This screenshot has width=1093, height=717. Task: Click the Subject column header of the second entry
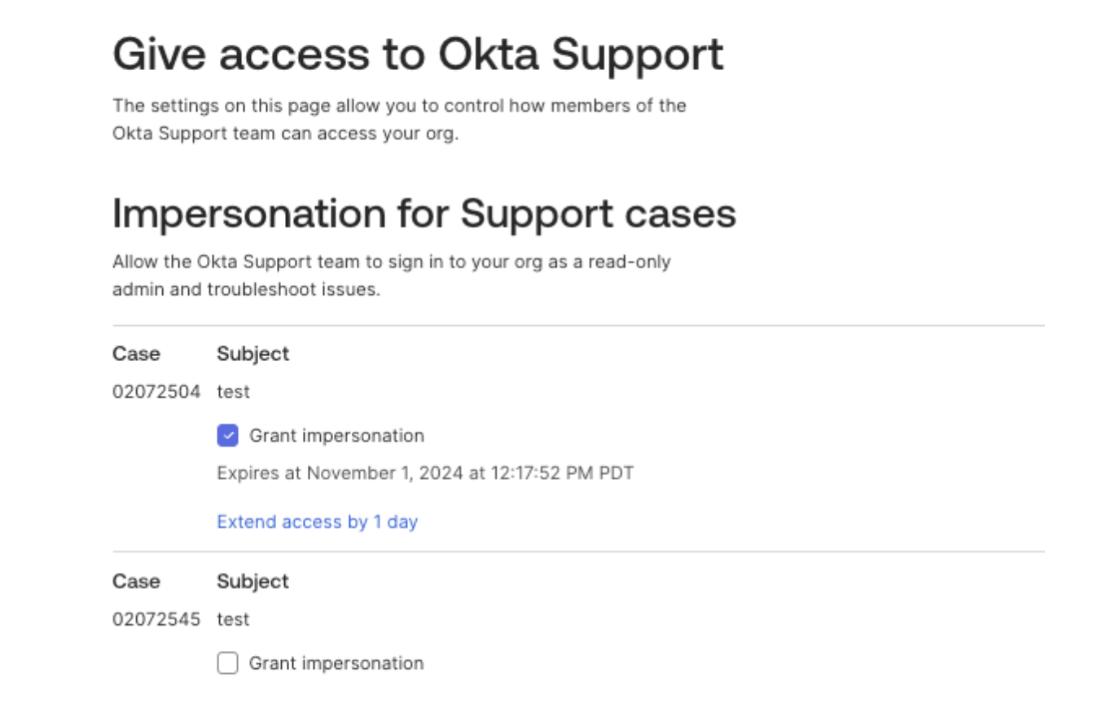click(x=253, y=581)
